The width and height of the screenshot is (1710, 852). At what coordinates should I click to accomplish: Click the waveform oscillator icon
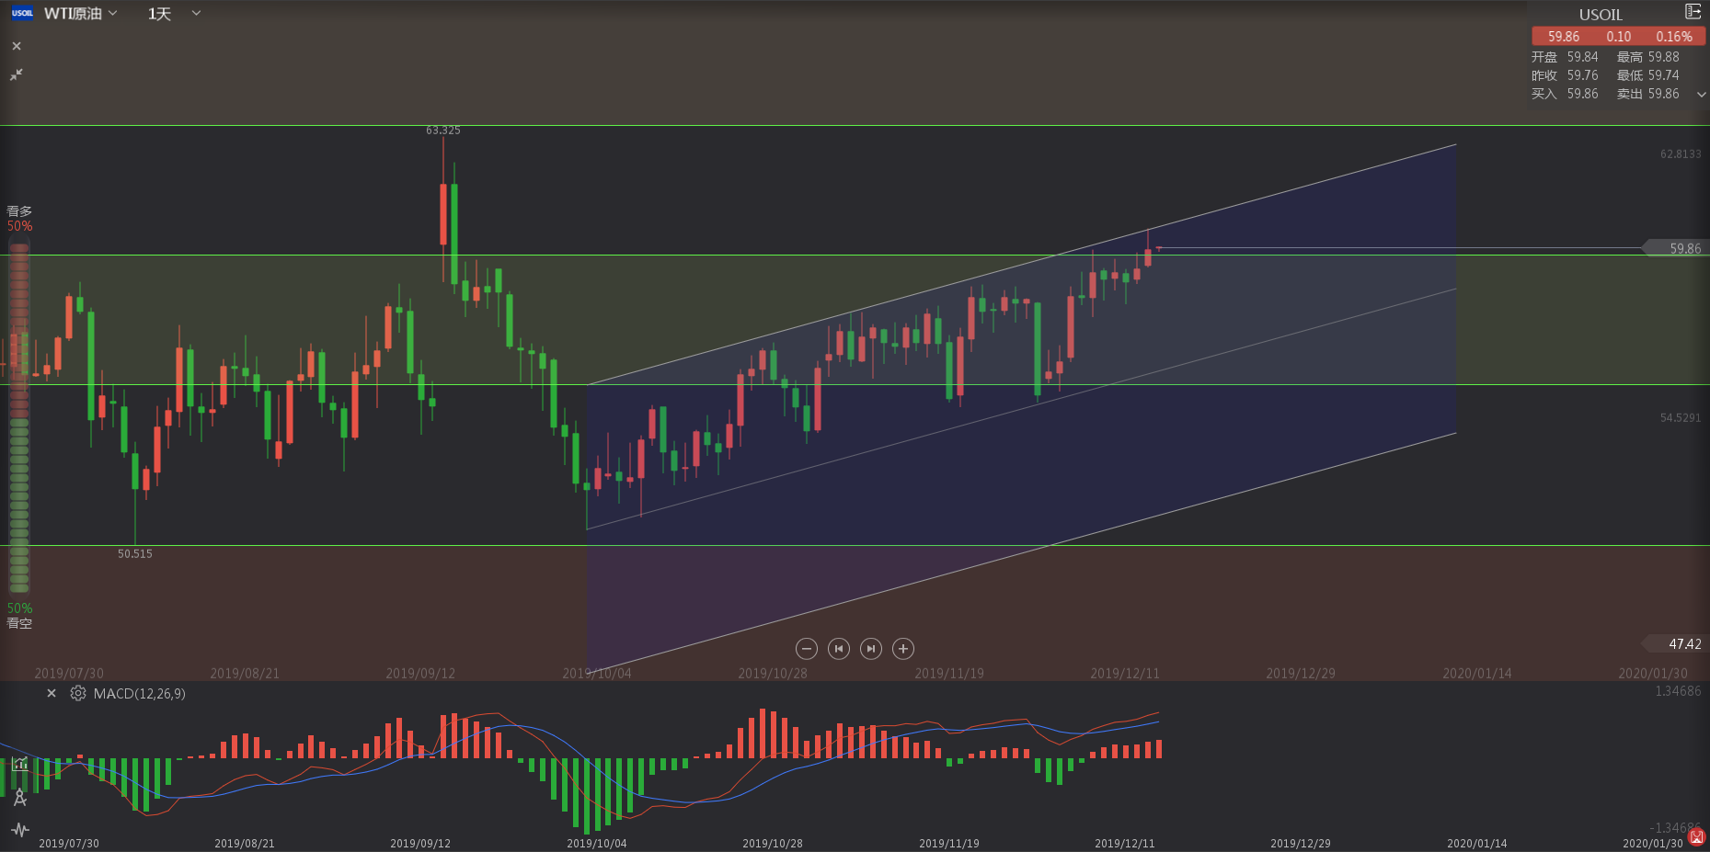(x=20, y=830)
